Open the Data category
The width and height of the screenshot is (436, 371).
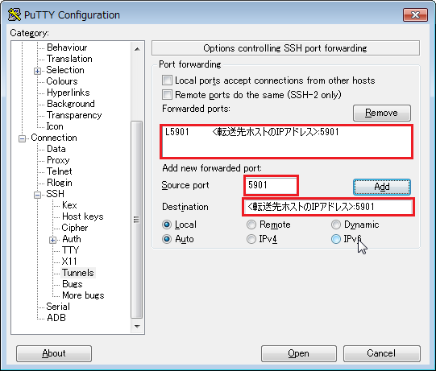[x=56, y=149]
